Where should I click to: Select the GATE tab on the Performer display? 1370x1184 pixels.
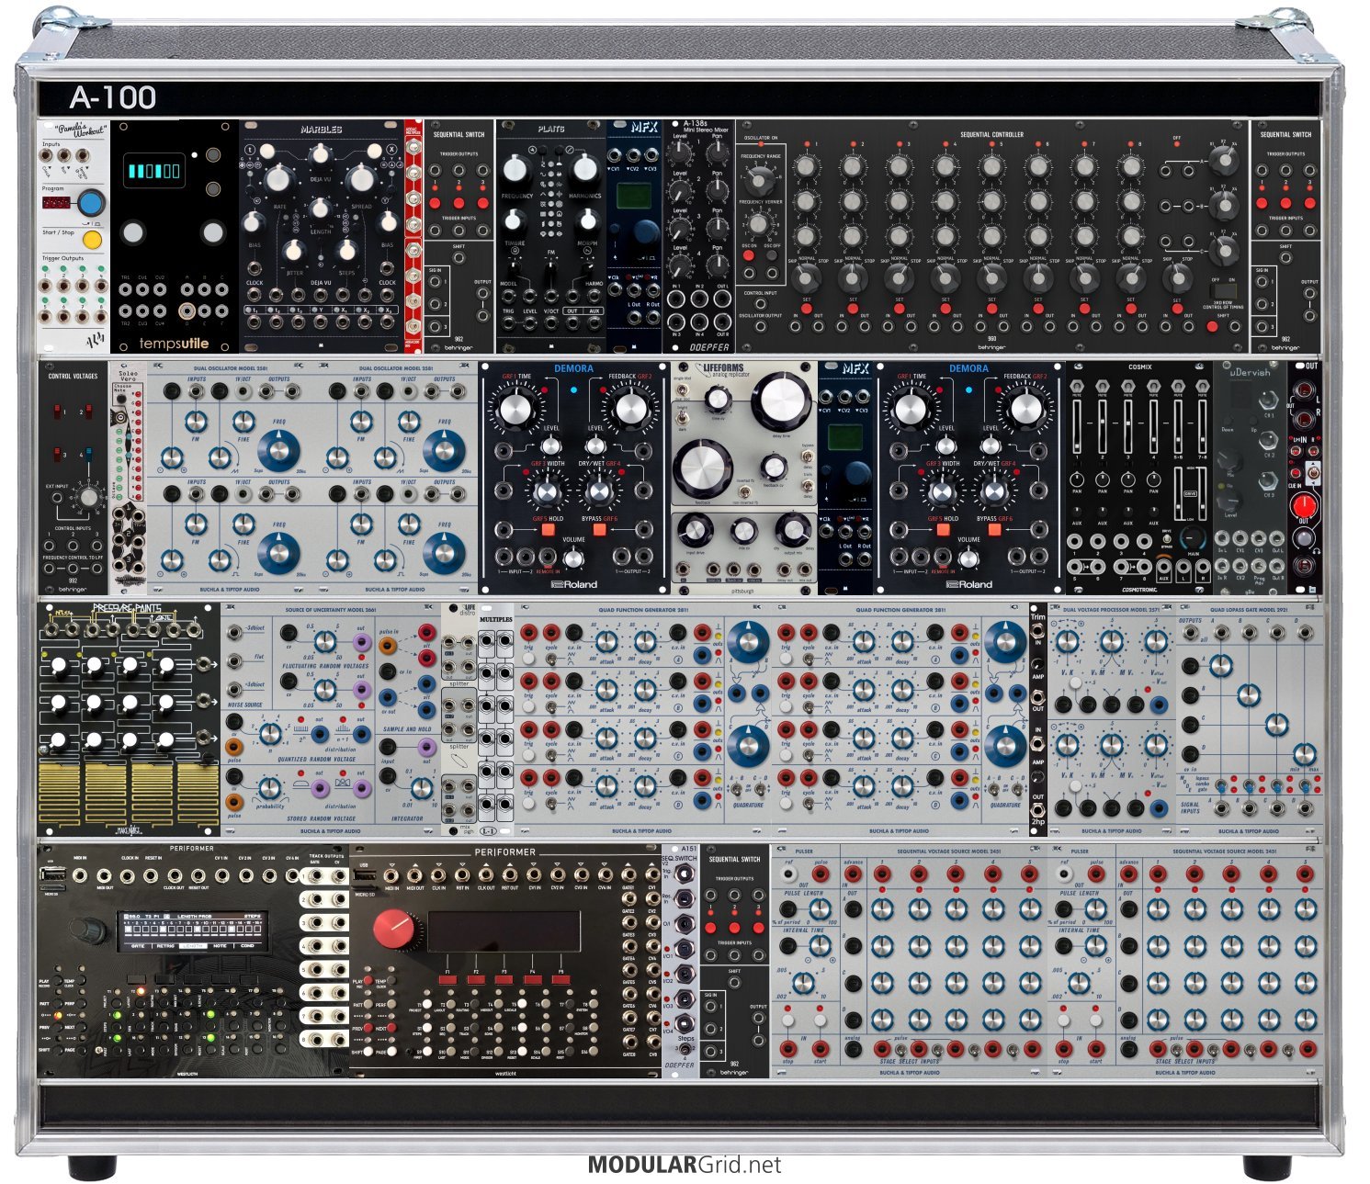pyautogui.click(x=138, y=945)
